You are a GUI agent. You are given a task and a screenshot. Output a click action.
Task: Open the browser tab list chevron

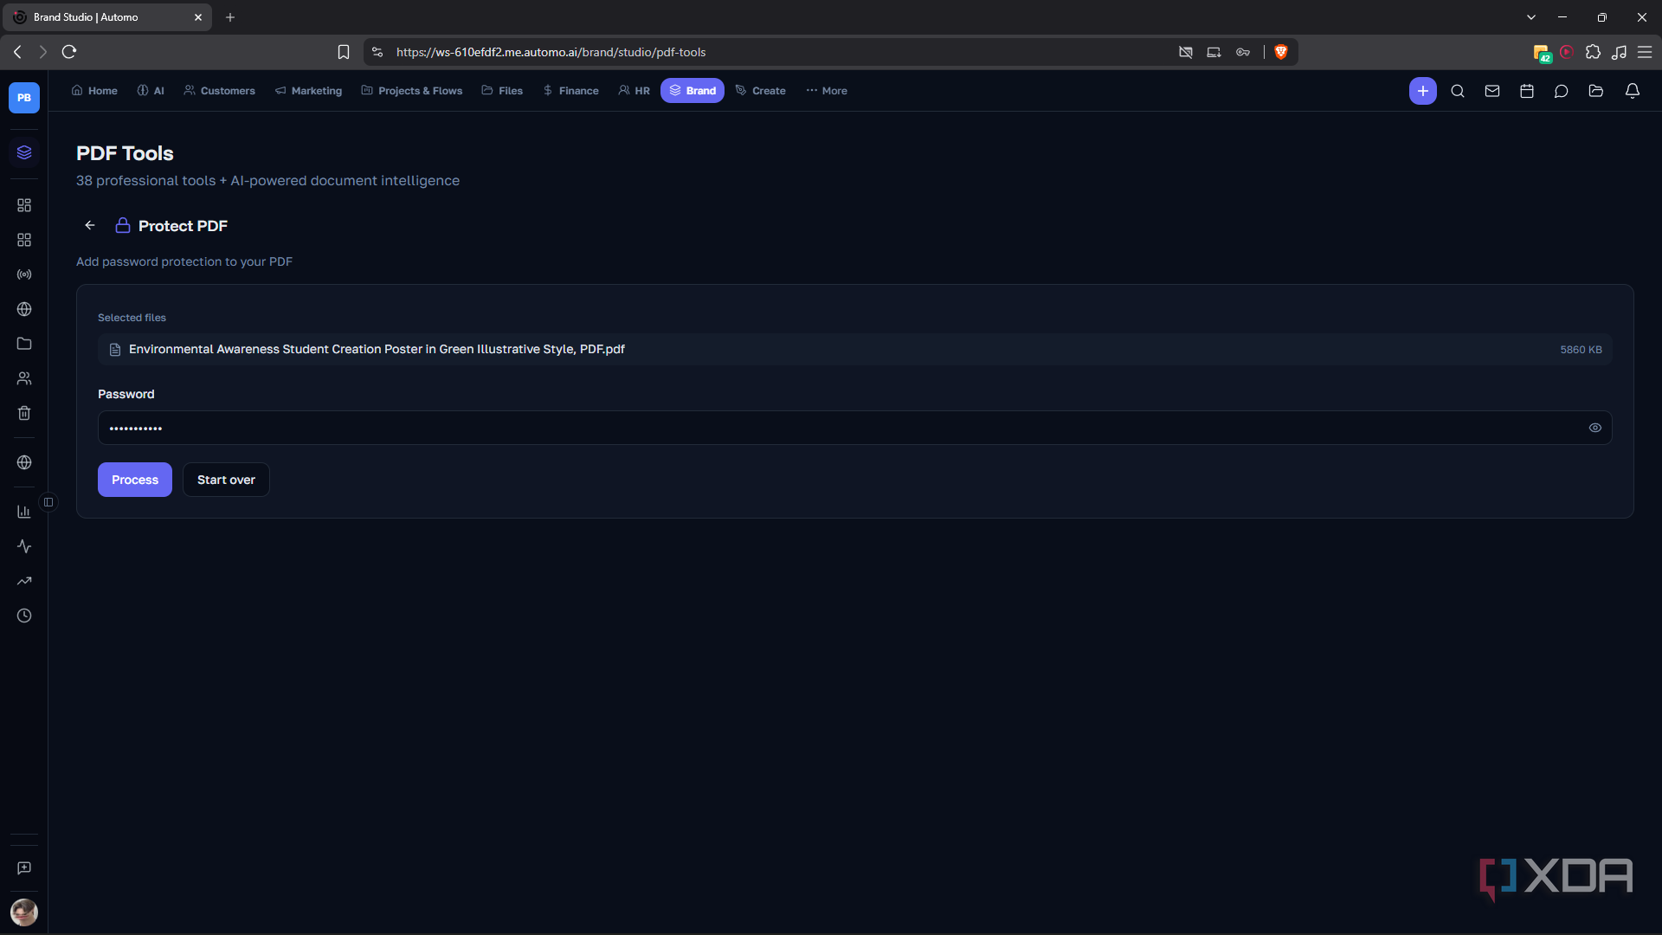1530,17
